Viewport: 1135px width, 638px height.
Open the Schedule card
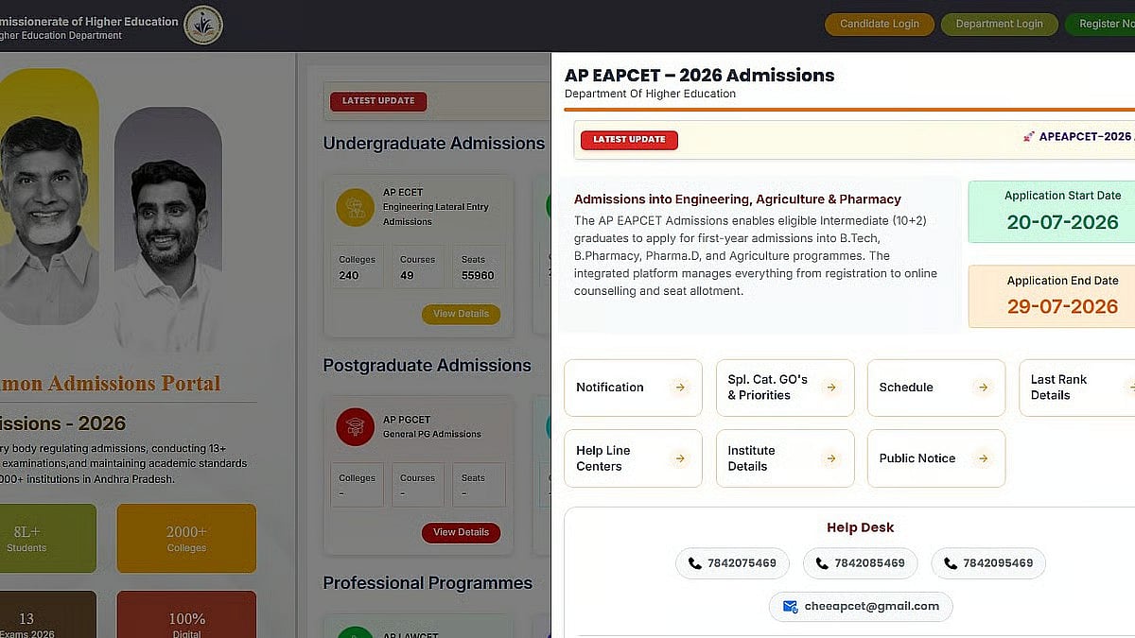tap(936, 388)
